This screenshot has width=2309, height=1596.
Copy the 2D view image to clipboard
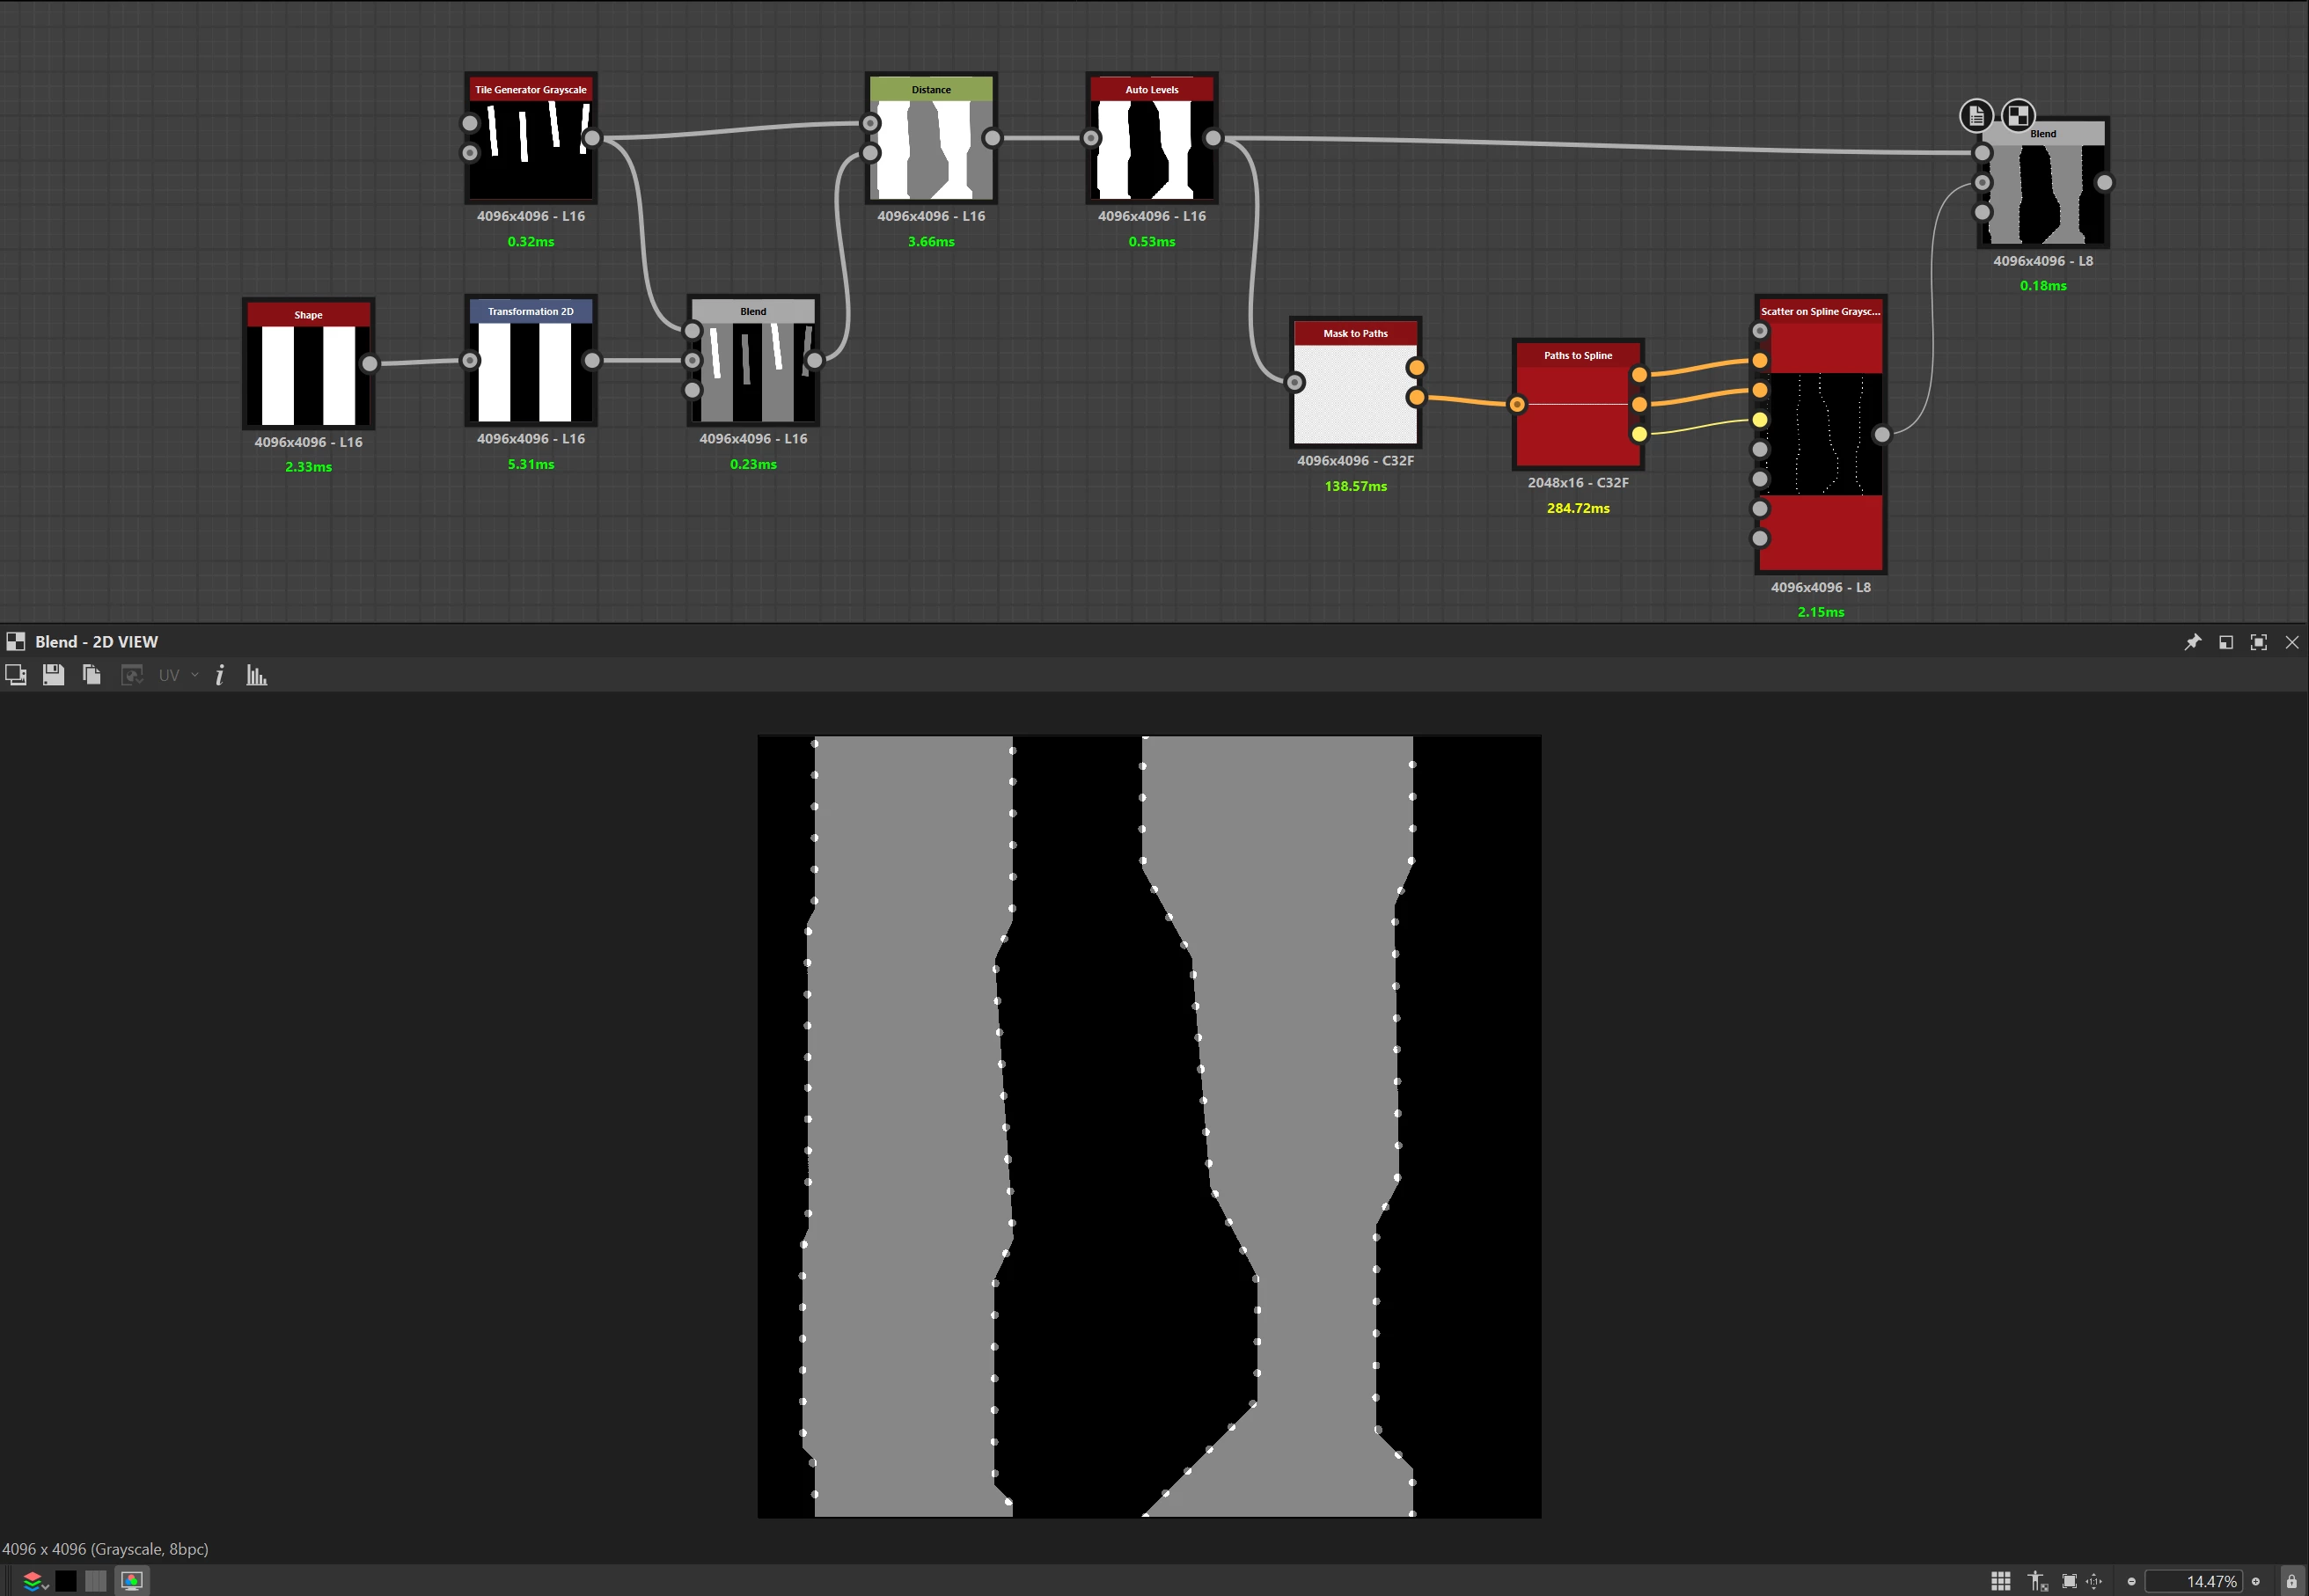91,675
